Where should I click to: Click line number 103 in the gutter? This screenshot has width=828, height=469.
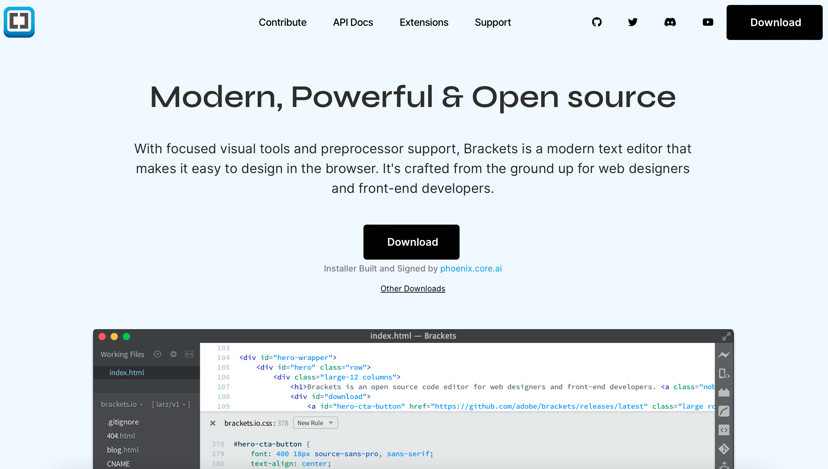[223, 348]
